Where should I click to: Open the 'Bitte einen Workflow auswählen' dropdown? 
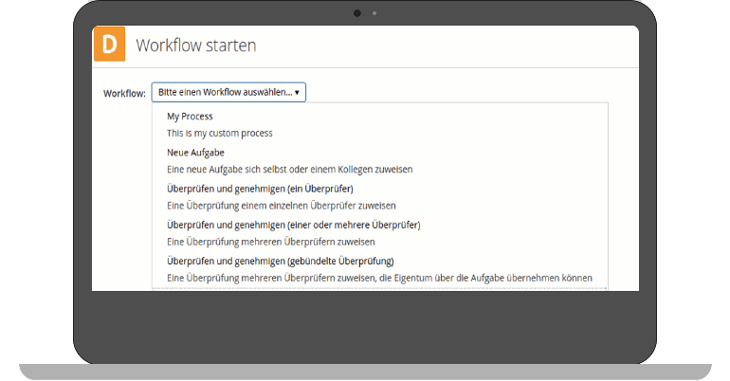(x=228, y=92)
